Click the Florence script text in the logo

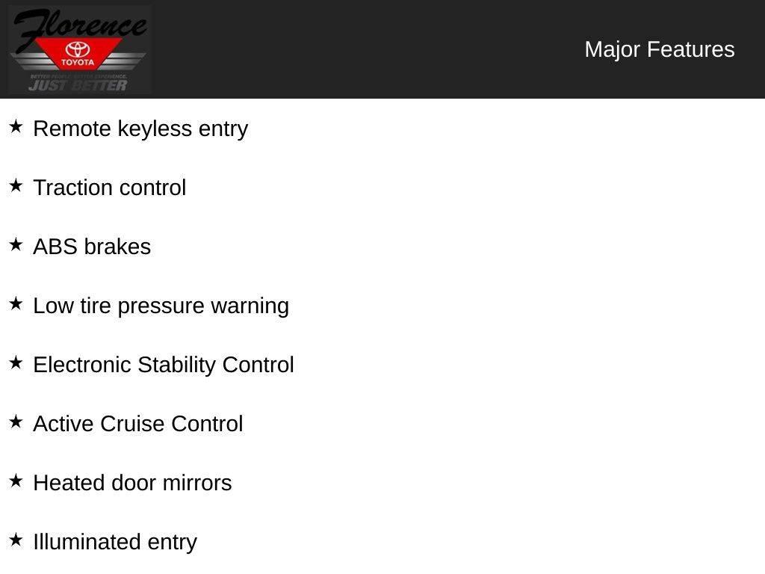(78, 26)
